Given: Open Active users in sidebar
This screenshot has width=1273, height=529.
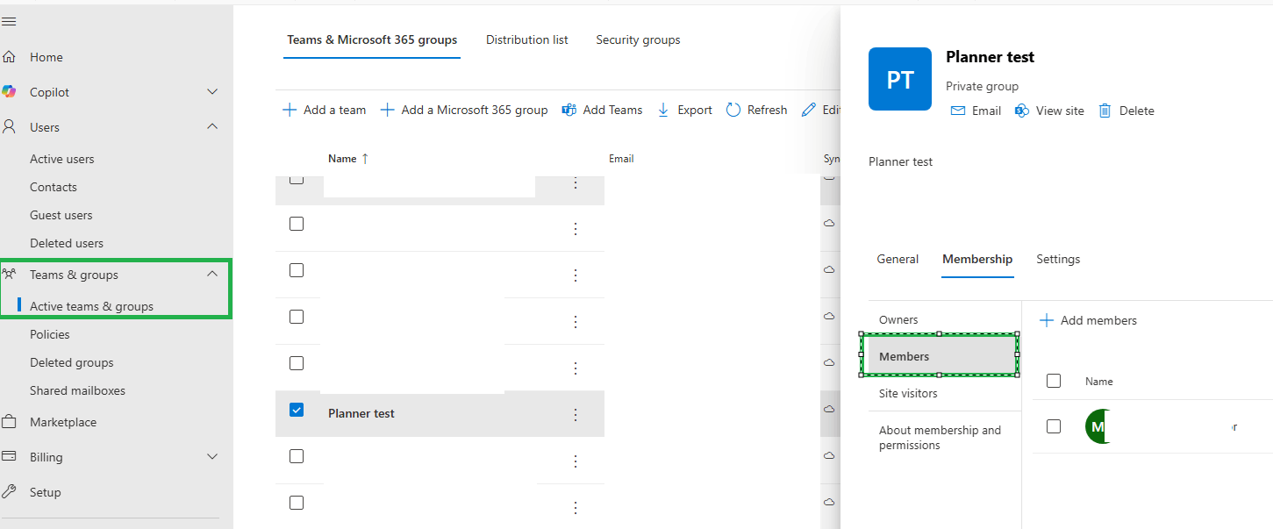Looking at the screenshot, I should pos(61,159).
